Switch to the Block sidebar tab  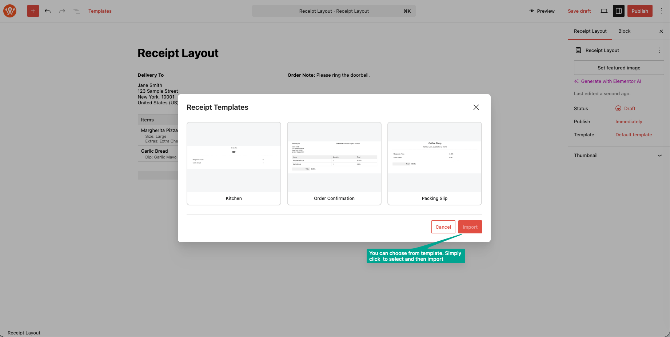[x=624, y=31]
